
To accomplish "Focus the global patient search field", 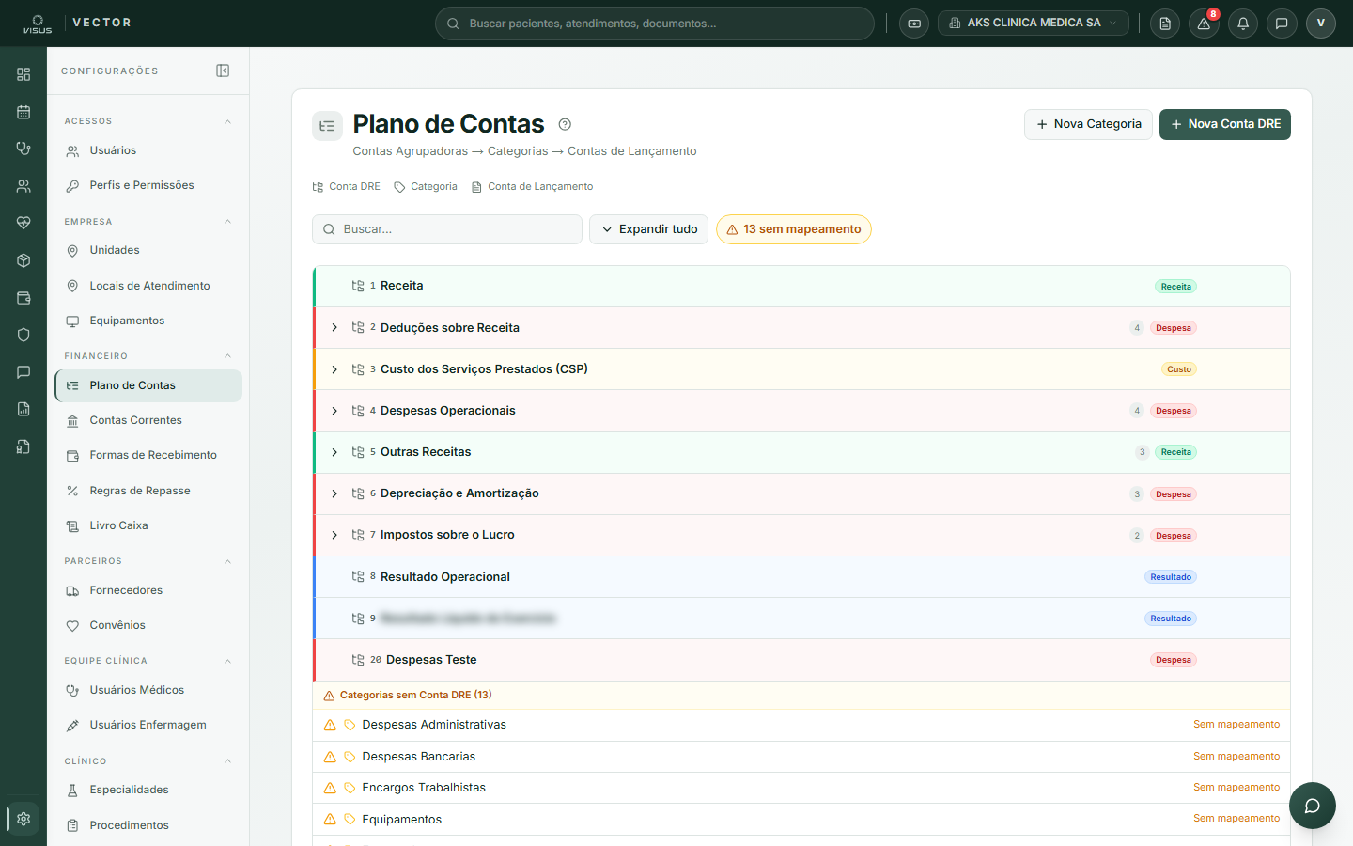I will pyautogui.click(x=654, y=23).
